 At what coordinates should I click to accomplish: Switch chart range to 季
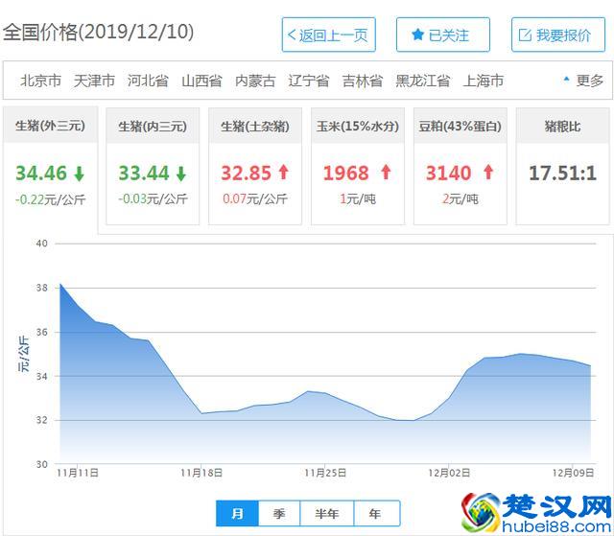[279, 513]
